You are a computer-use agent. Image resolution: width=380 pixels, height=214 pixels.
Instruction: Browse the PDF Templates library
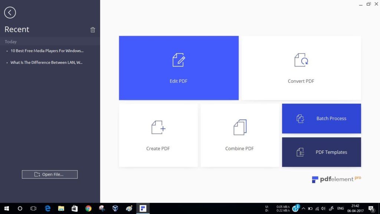pyautogui.click(x=321, y=152)
